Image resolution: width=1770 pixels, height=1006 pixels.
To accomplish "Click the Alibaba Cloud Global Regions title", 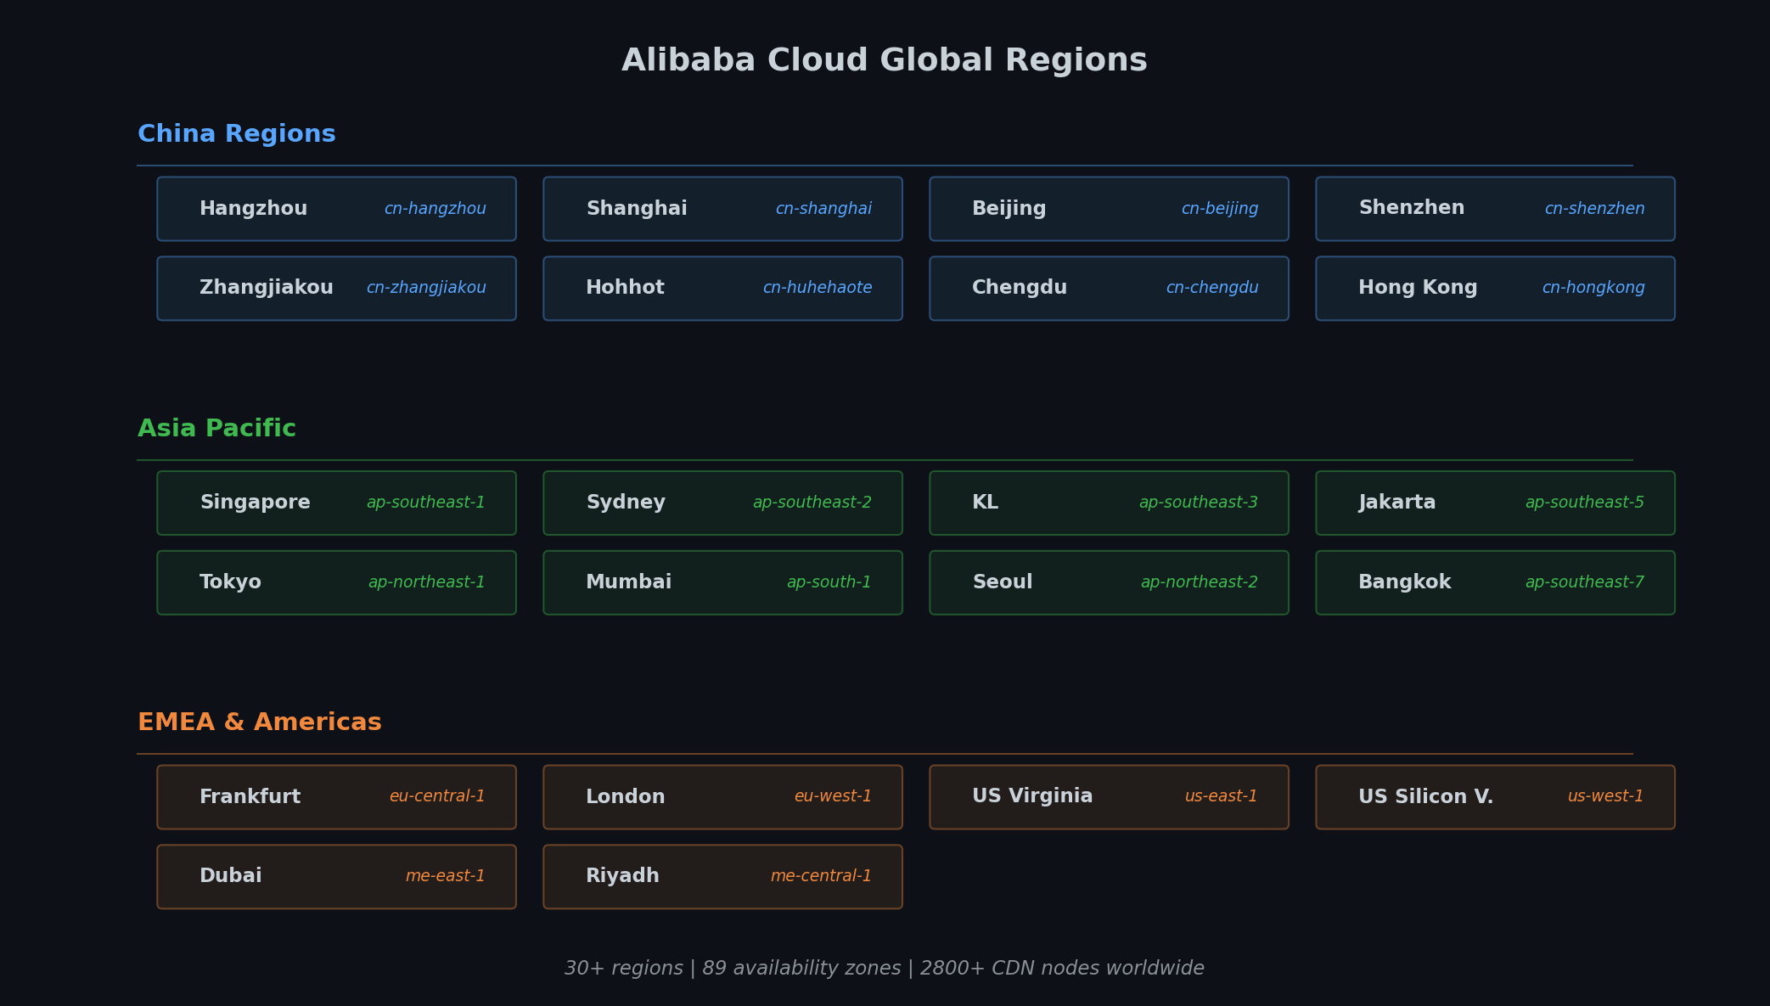I will [x=885, y=61].
